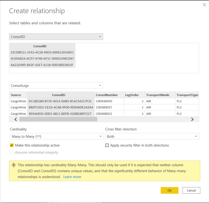209x203 pixels.
Task: Click cell 8BDF15D2-CE2A-4CAB-9F00-9D946DE2A3A4
Action: click(x=61, y=107)
